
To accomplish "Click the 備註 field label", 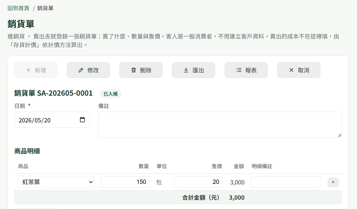I will pos(104,106).
